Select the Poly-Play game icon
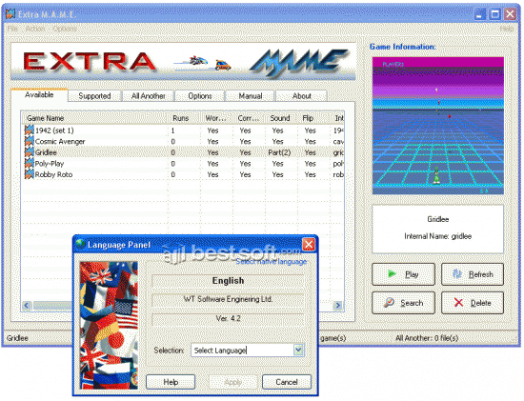Image resolution: width=524 pixels, height=401 pixels. tap(30, 164)
